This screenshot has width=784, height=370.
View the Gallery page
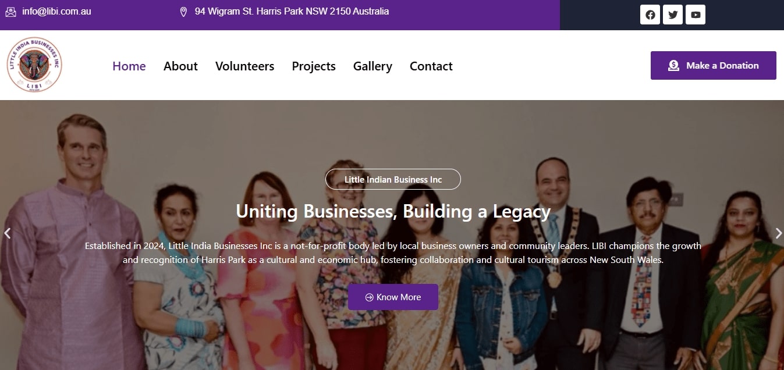coord(373,66)
